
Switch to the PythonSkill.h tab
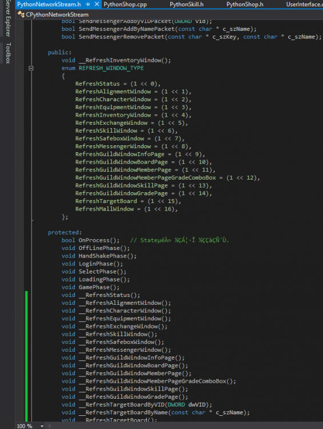click(x=186, y=5)
